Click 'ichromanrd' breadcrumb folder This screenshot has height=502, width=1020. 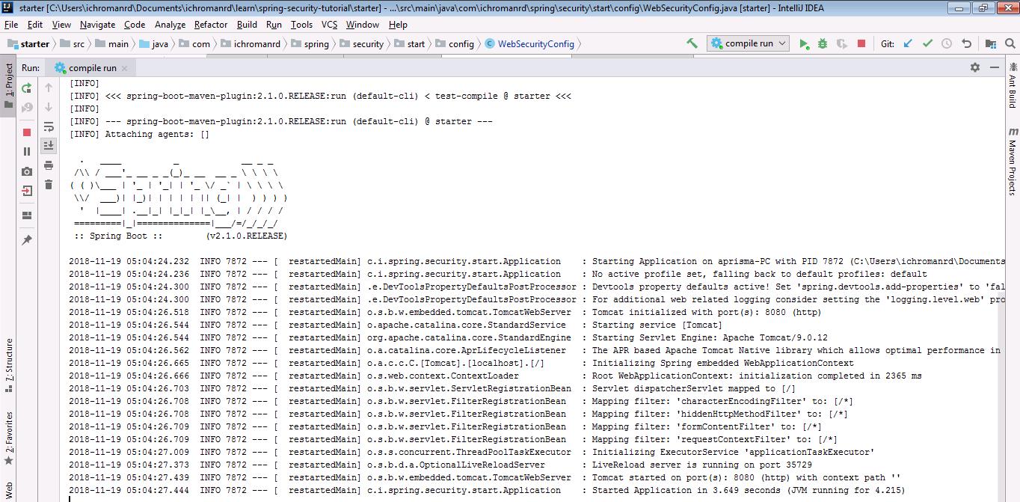click(251, 43)
